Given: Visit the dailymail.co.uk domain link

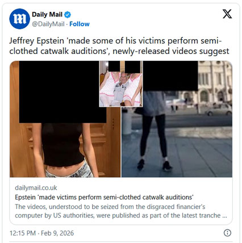Looking at the screenshot, I should 36,188.
